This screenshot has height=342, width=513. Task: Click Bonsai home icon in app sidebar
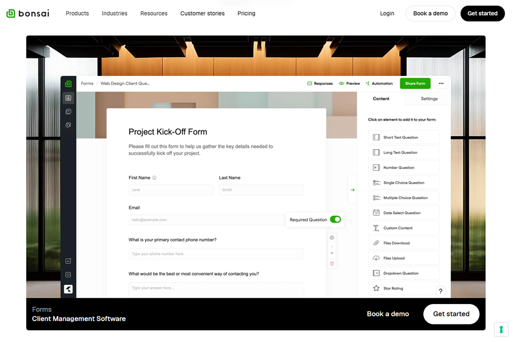pos(68,84)
